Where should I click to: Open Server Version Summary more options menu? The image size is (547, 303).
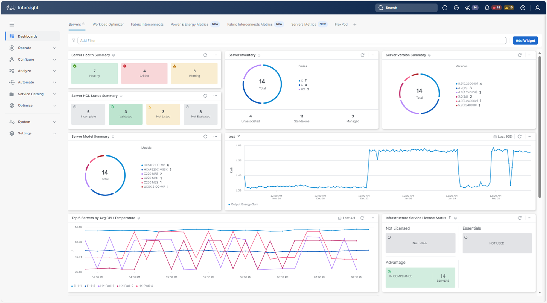coord(530,55)
